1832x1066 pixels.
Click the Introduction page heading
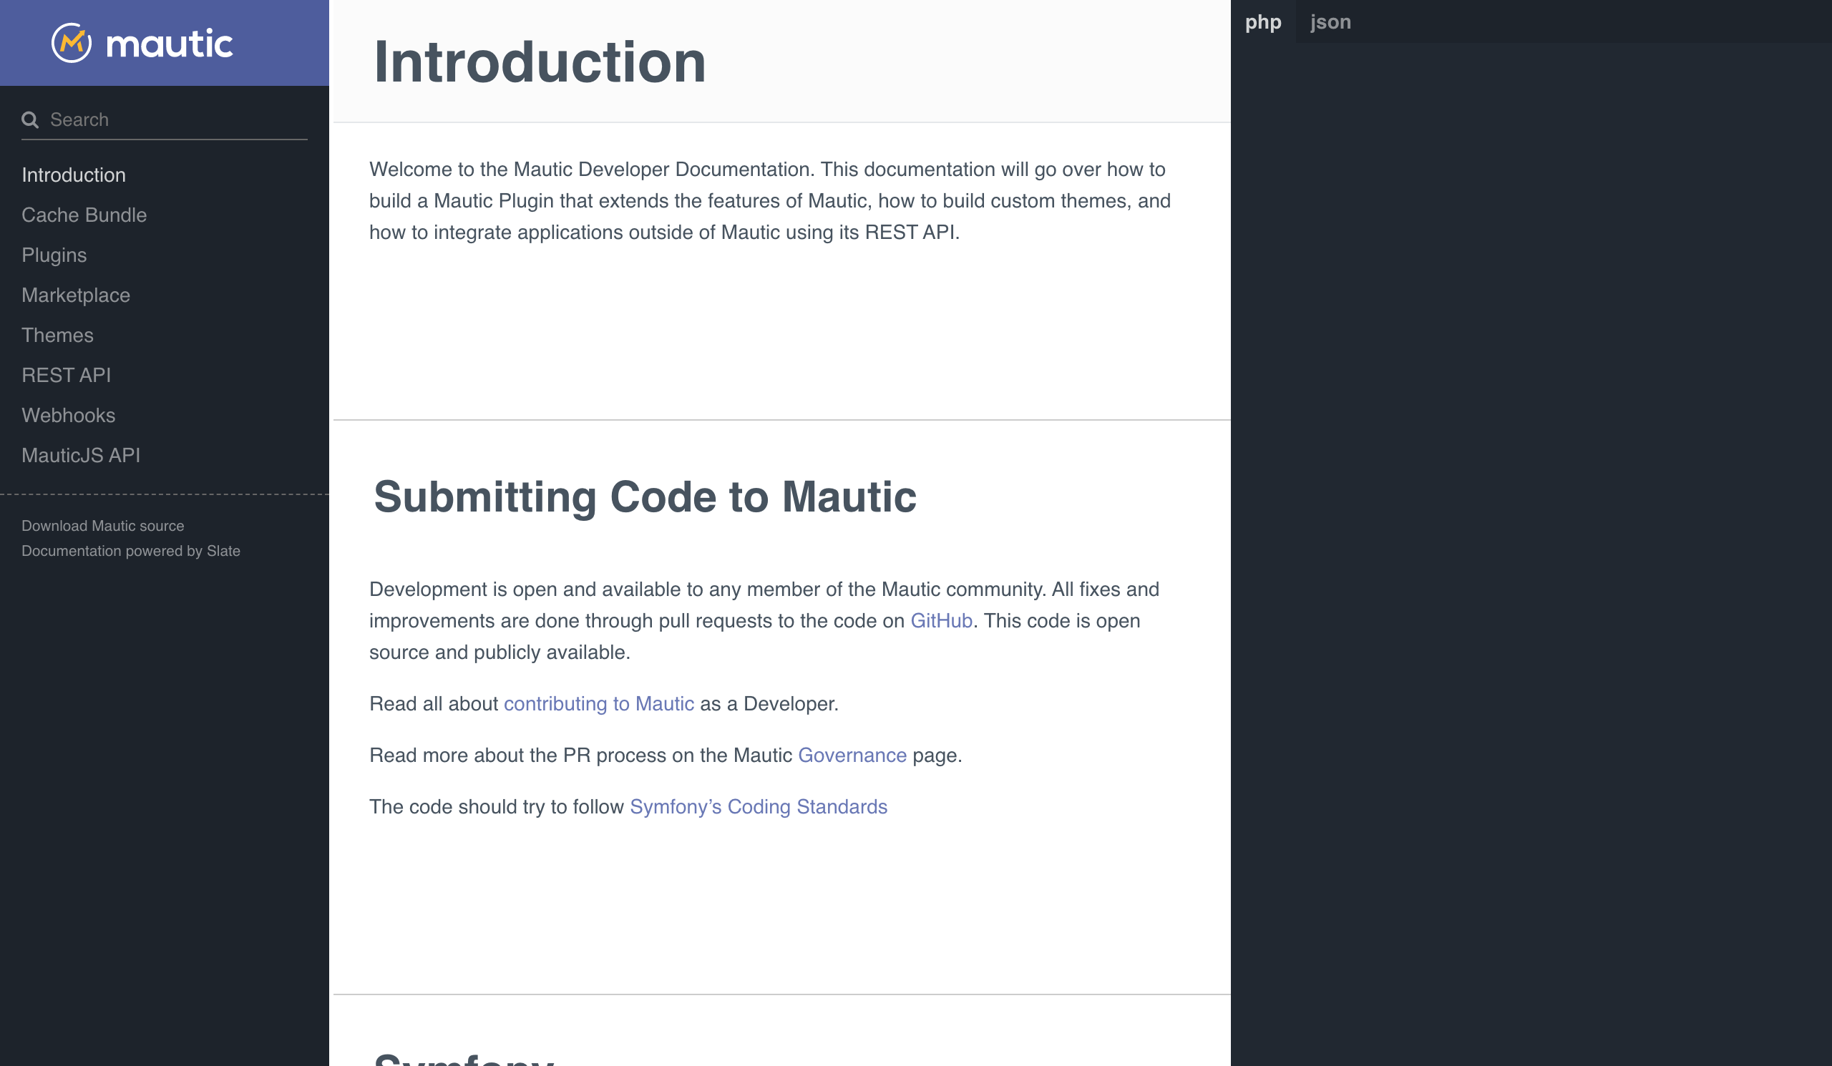tap(540, 62)
